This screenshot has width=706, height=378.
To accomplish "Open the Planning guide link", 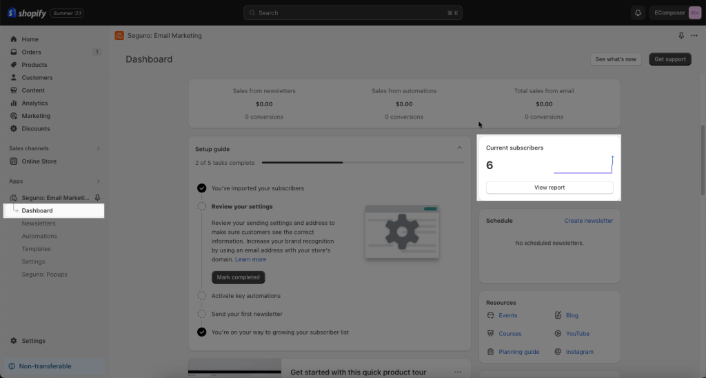I will pos(518,352).
